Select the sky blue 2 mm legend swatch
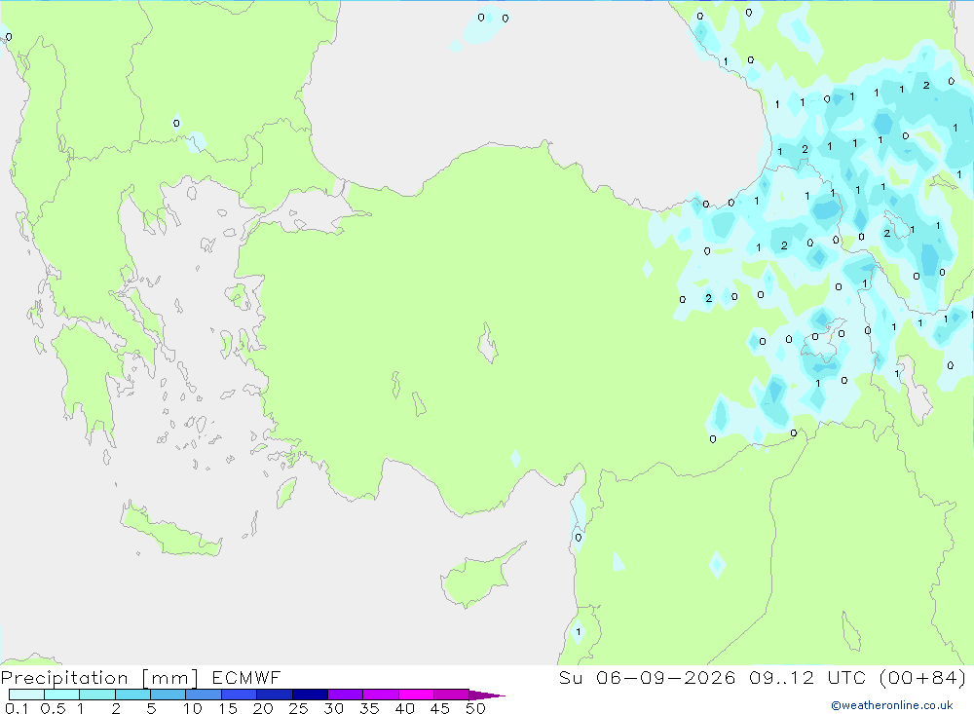Screen dimensions: 974x714 coord(132,695)
